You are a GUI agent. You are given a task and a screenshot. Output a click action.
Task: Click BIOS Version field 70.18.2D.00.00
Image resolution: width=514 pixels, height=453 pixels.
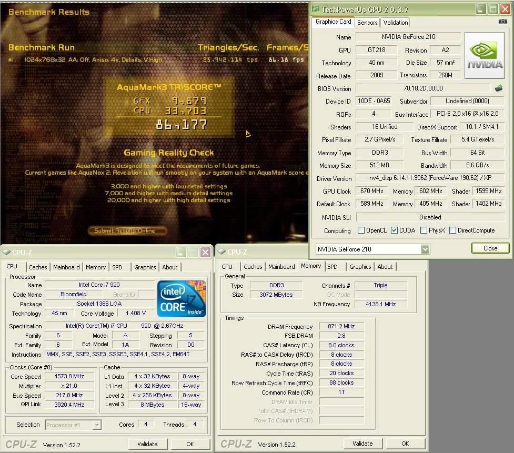tap(423, 88)
